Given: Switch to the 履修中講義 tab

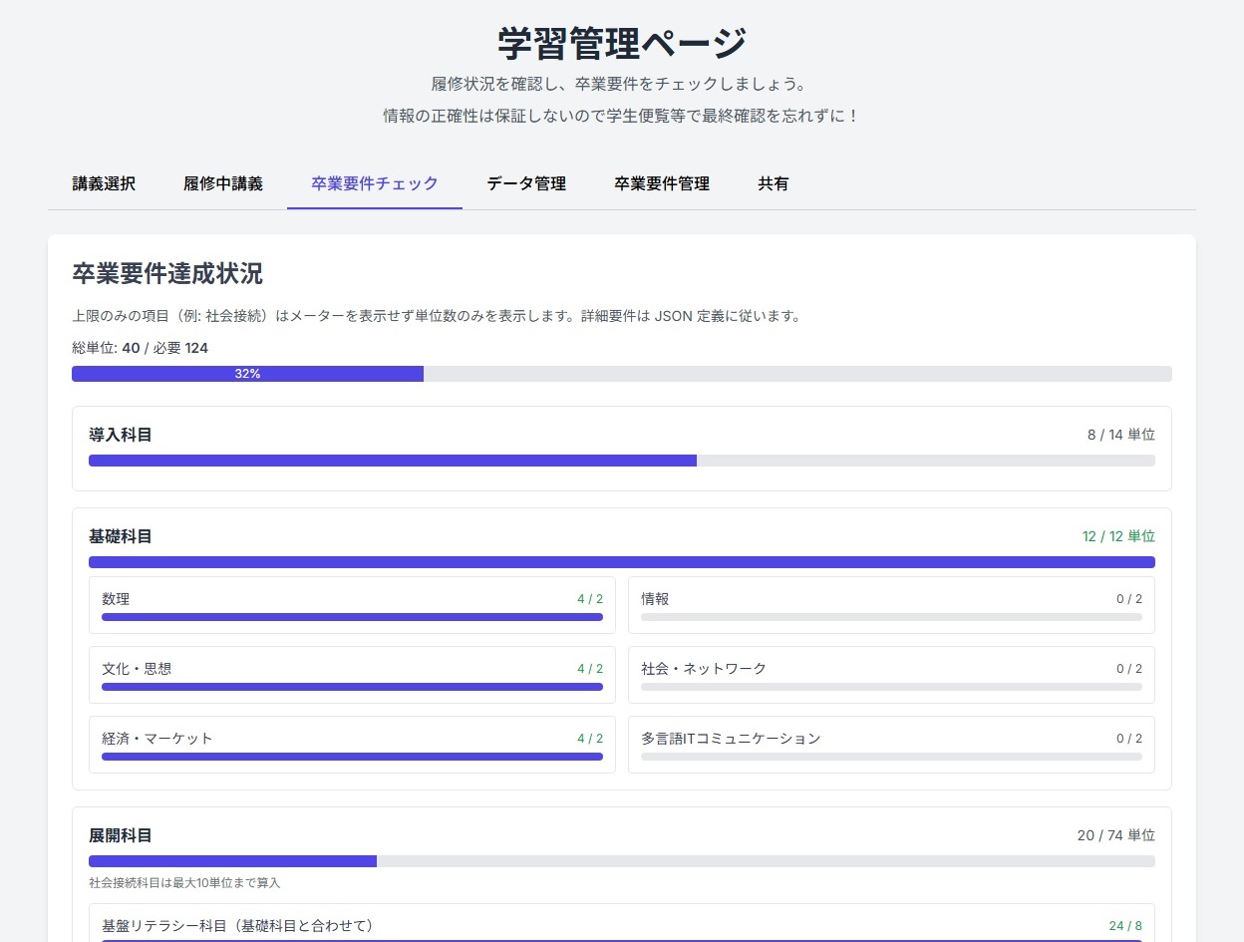Looking at the screenshot, I should [x=223, y=183].
